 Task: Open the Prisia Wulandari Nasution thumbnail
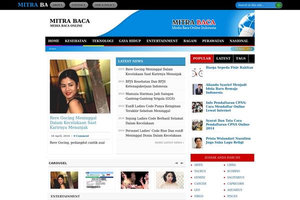tap(197, 143)
